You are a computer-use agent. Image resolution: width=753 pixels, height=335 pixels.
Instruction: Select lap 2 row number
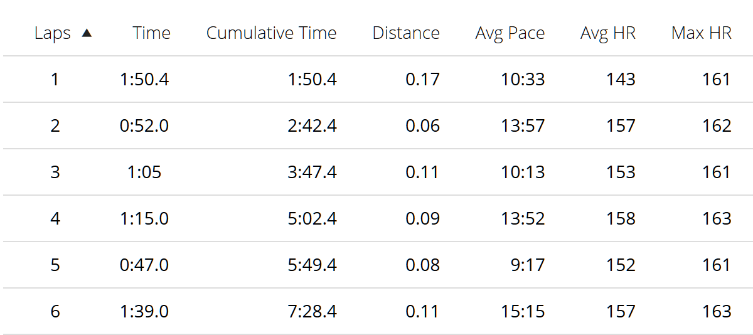(x=55, y=126)
